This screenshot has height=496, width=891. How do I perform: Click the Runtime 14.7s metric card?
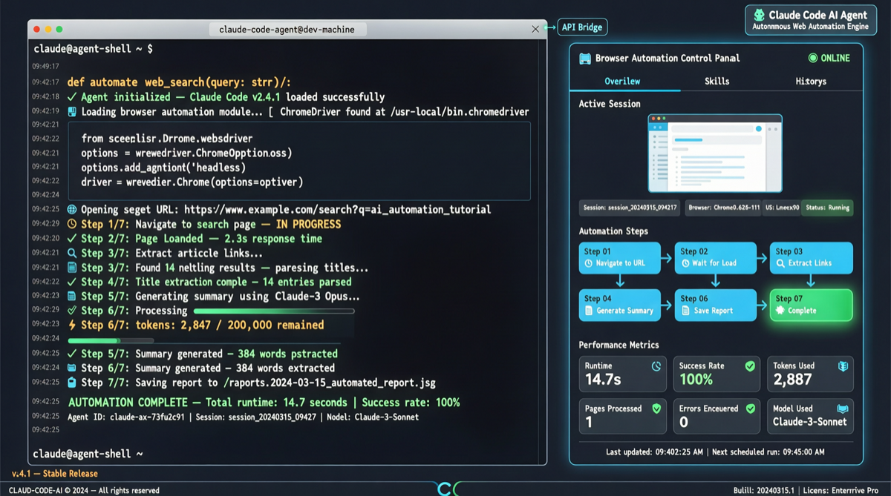click(x=622, y=374)
